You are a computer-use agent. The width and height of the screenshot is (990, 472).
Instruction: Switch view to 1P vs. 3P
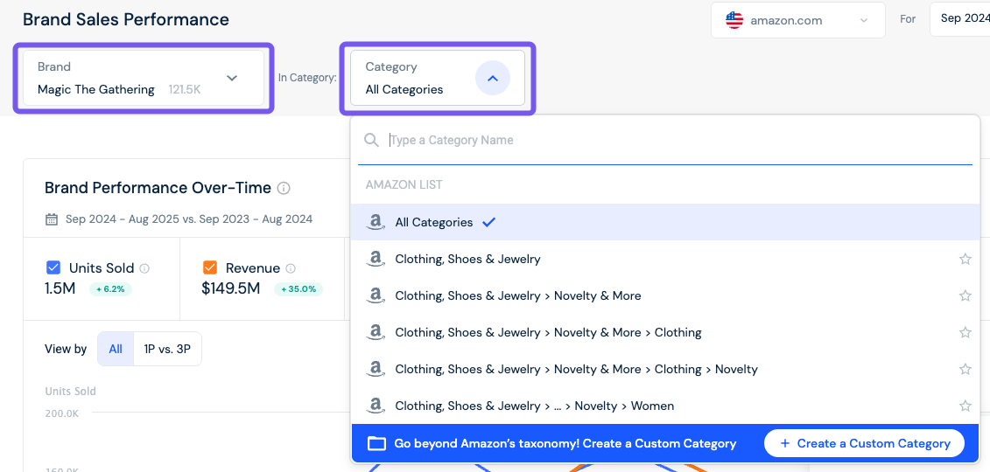click(167, 349)
